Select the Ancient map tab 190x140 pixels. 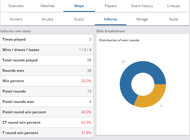(x=16, y=19)
